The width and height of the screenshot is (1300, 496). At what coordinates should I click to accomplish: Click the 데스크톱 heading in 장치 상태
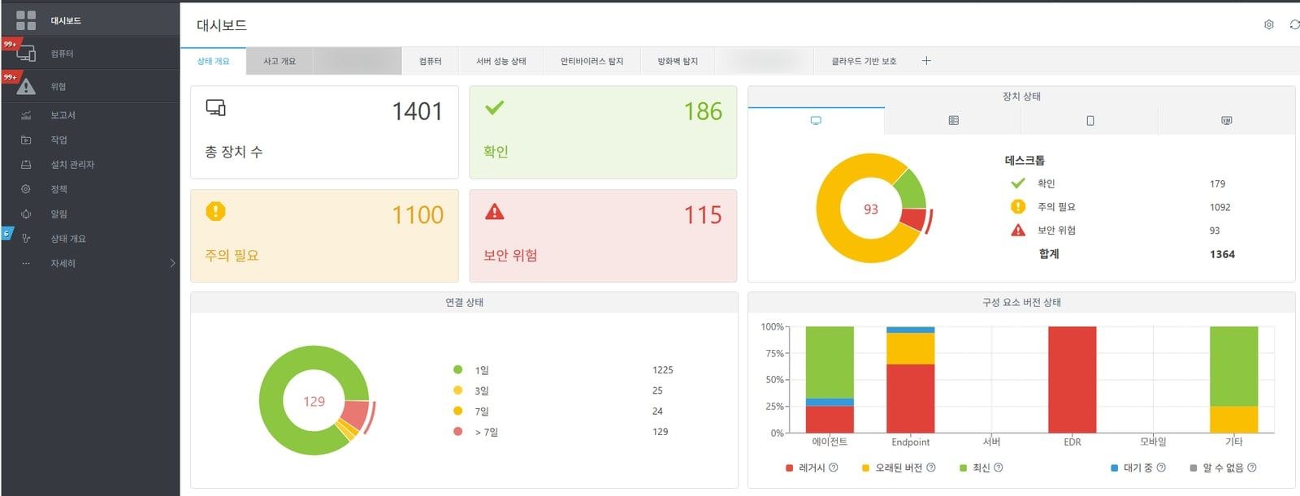tap(1025, 161)
